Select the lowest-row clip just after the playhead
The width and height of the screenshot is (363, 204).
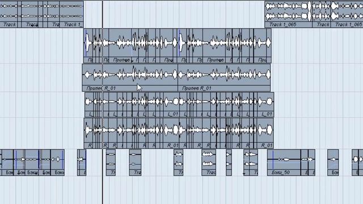coord(111,163)
